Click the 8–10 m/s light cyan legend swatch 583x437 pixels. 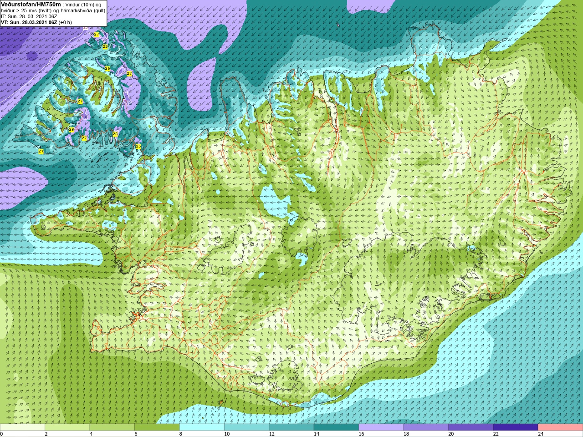click(x=202, y=427)
